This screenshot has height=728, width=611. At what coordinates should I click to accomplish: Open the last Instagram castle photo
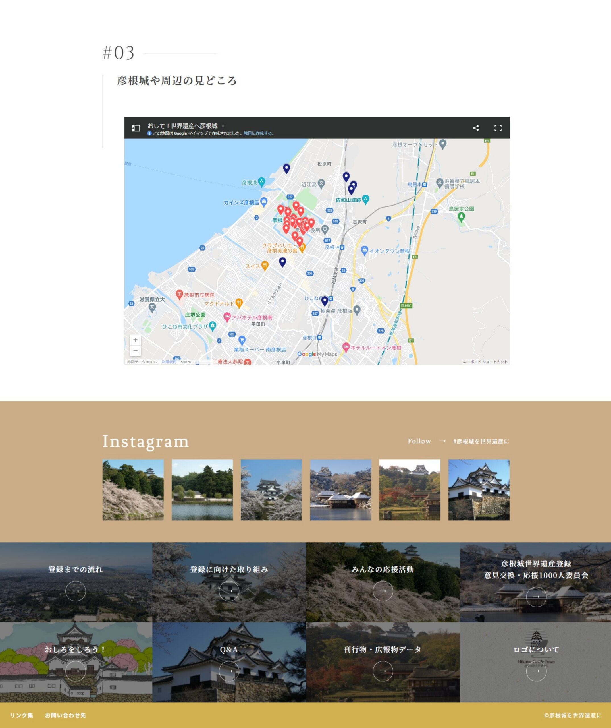click(479, 489)
